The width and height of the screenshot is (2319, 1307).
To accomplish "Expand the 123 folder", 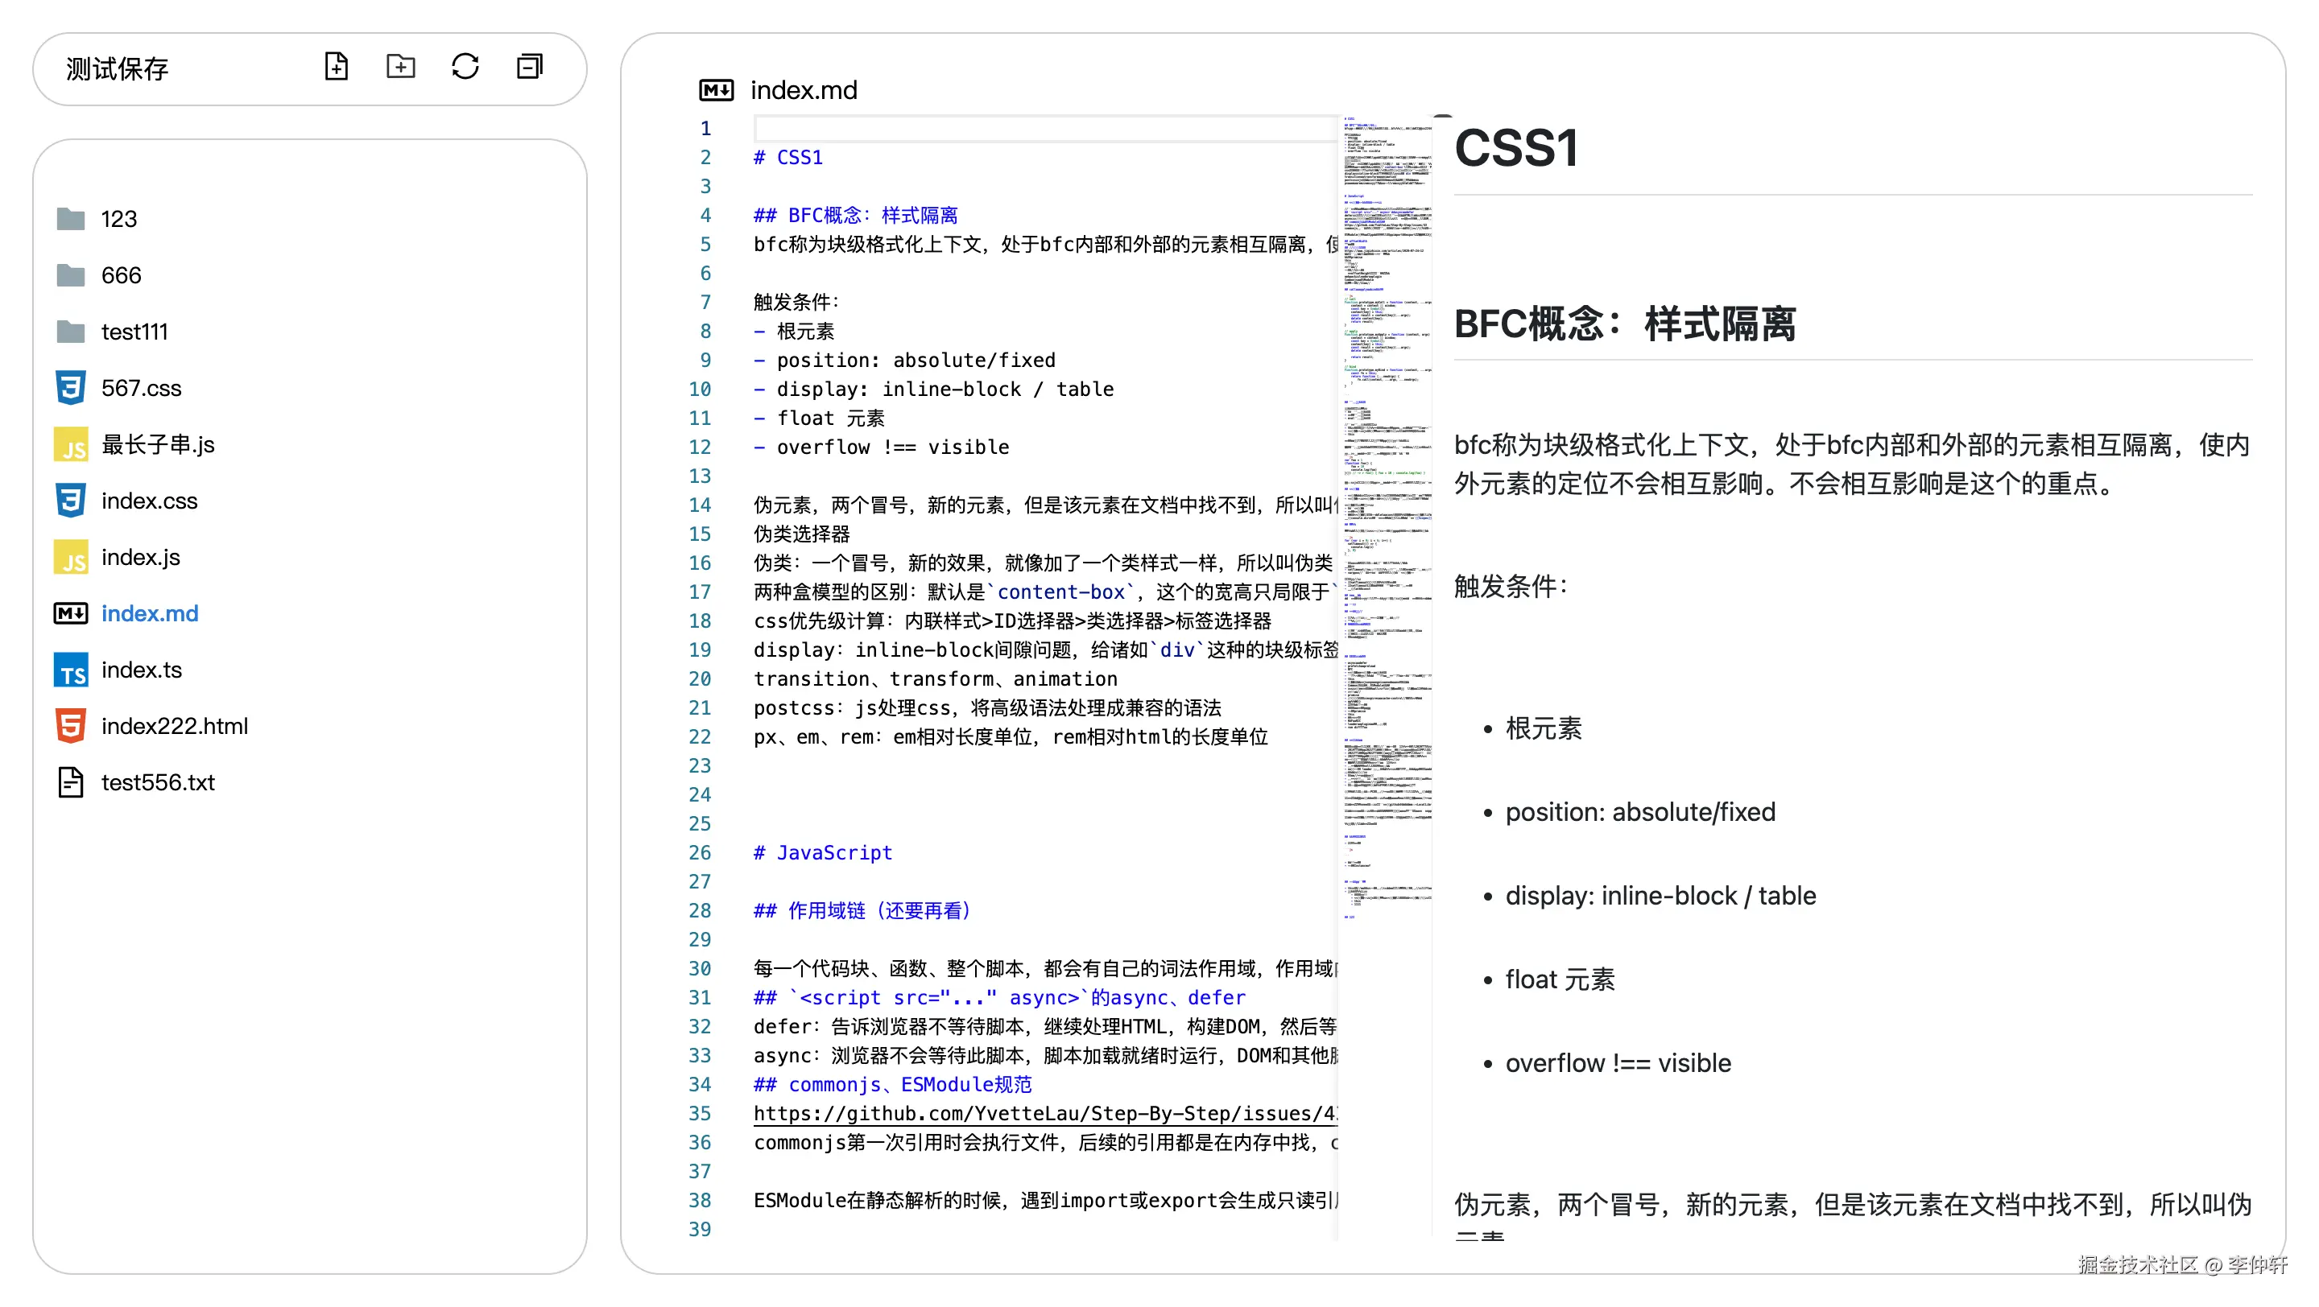I will coord(118,219).
